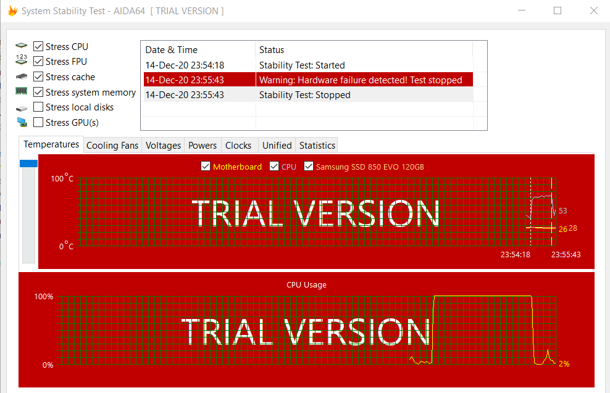Click the 2% CPU usage value
Viewport: 610px width, 393px height.
point(564,364)
